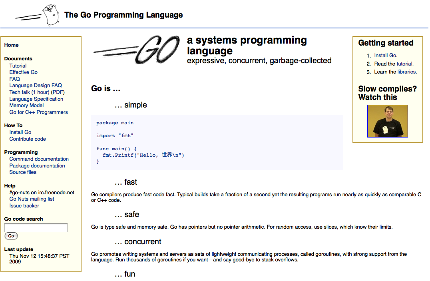Click the ... safe subheading
The width and height of the screenshot is (430, 281).
coord(127,214)
